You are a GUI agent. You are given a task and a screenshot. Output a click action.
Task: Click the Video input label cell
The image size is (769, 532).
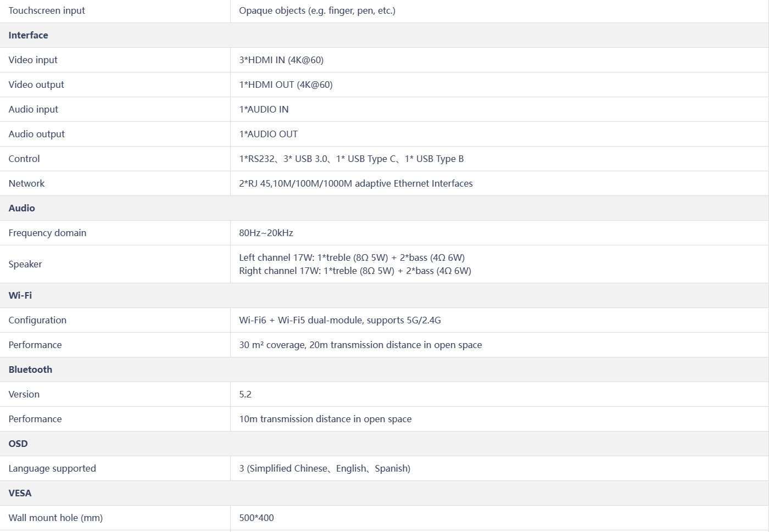tap(115, 60)
